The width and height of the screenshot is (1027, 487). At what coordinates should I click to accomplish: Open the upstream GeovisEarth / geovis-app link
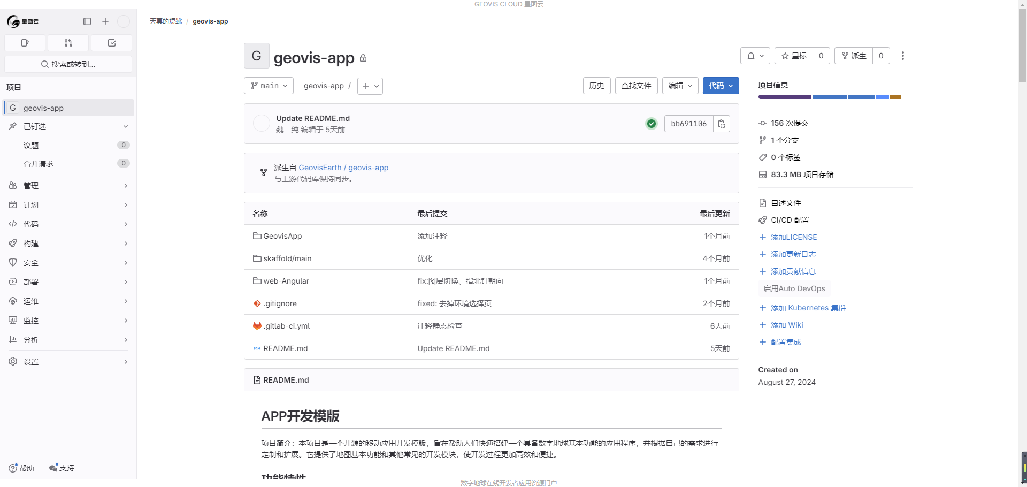tap(343, 168)
